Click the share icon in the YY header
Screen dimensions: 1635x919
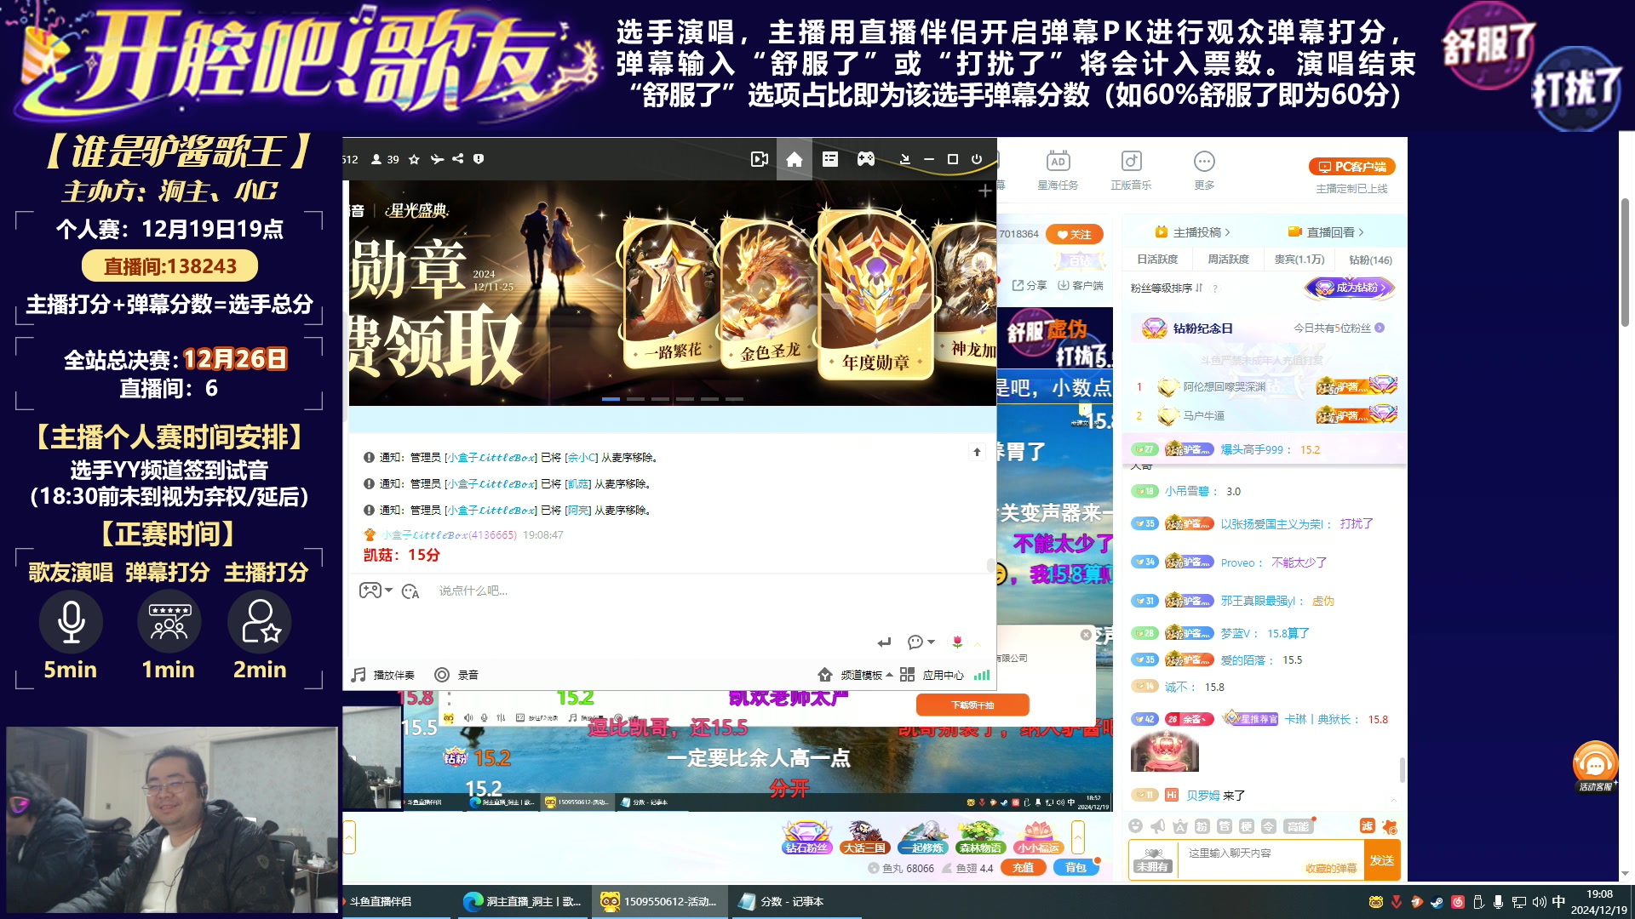458,159
